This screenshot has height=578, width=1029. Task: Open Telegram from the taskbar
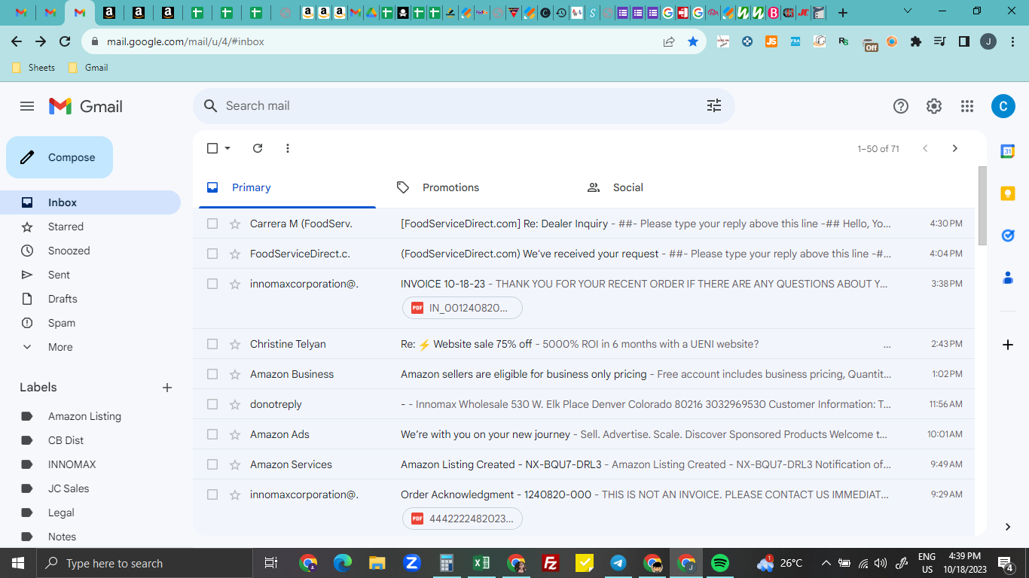coord(618,563)
